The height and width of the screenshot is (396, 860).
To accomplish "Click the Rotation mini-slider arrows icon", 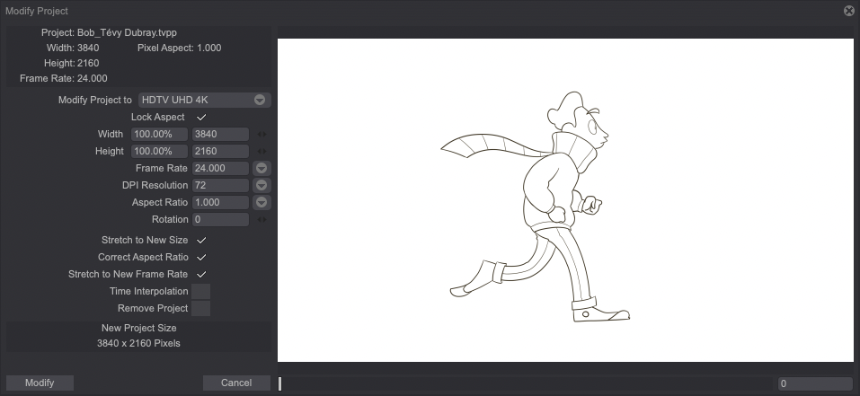I will coord(262,219).
